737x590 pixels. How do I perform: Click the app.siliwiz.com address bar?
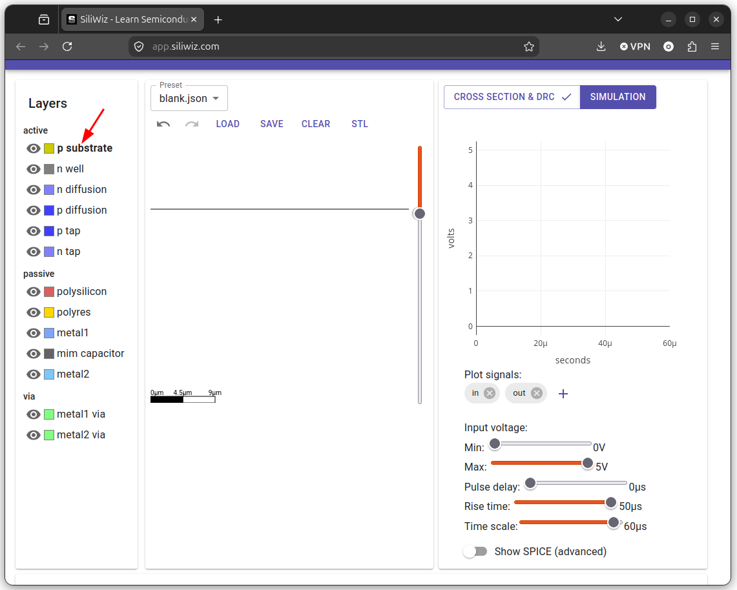coord(334,46)
